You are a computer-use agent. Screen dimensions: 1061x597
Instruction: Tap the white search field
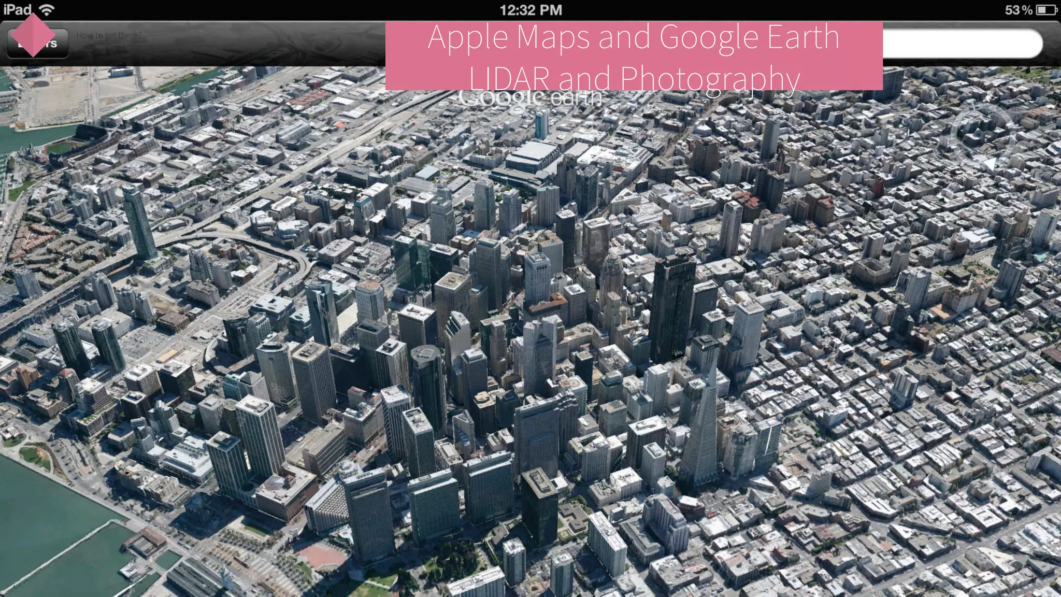[963, 44]
